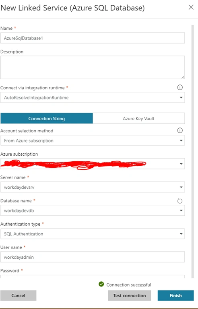Click the Cancel button
Viewport: 198px width, 309px height.
point(19,295)
